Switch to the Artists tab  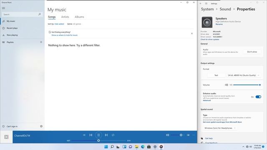coord(65,17)
